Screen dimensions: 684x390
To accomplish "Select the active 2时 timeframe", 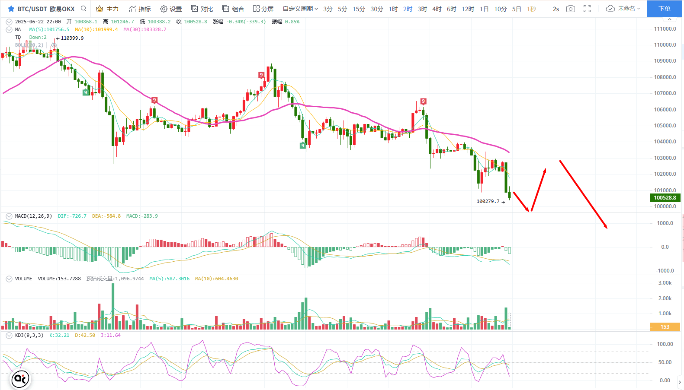I will point(408,9).
